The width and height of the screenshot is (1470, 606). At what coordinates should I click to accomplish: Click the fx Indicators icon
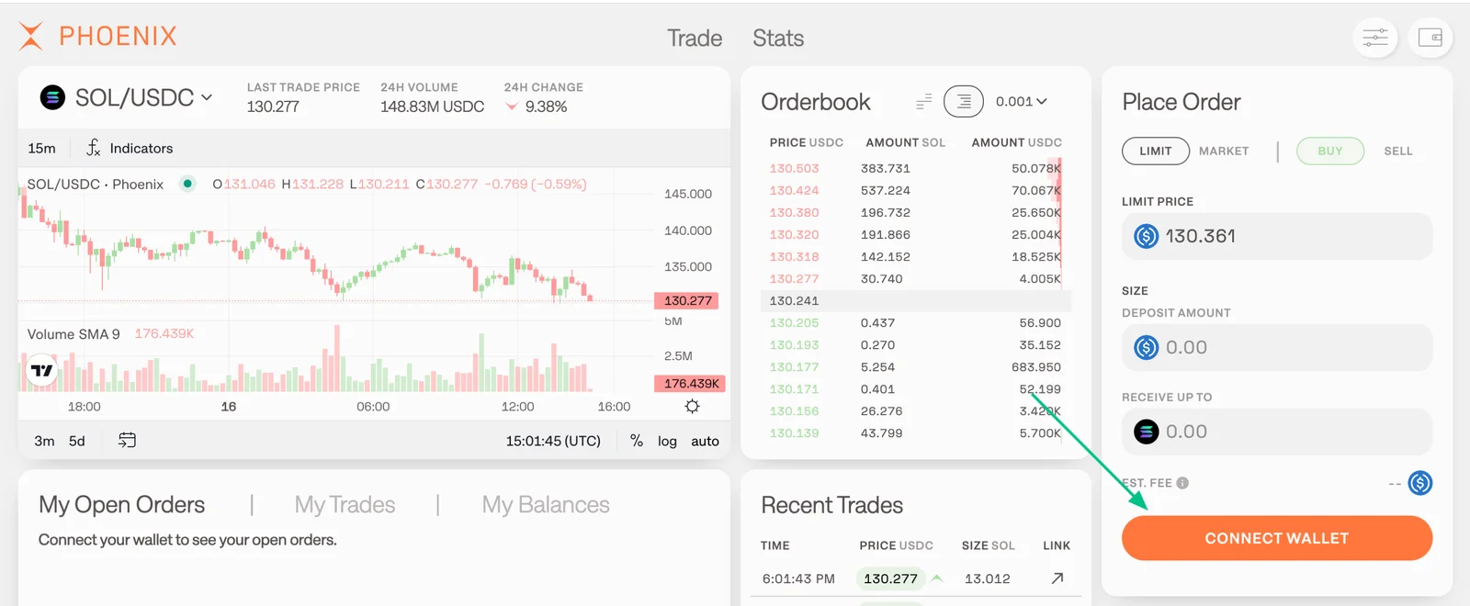coord(94,148)
